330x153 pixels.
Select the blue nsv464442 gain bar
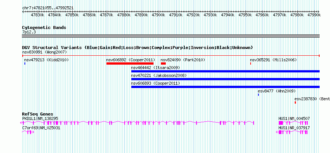pyautogui.click(x=225, y=71)
